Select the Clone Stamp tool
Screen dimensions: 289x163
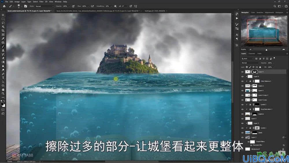[3, 50]
